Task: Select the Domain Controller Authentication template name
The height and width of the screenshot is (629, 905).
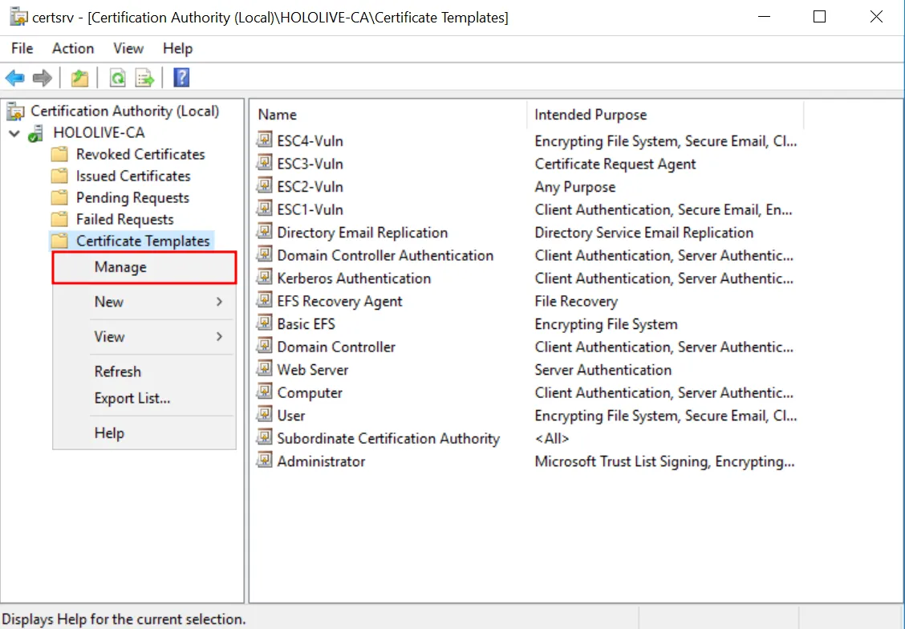Action: coord(385,255)
